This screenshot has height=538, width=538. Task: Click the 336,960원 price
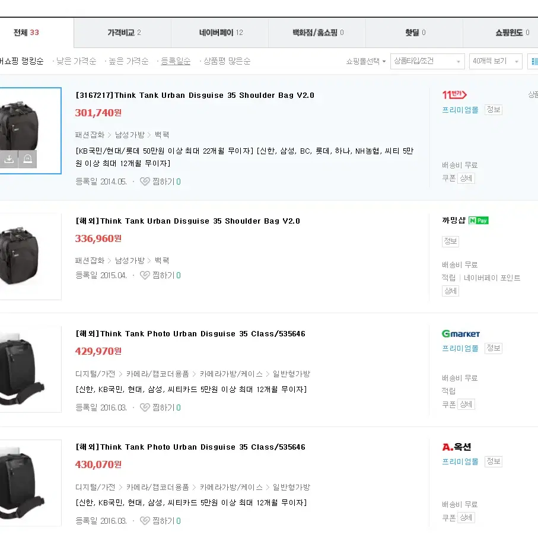[x=98, y=238]
